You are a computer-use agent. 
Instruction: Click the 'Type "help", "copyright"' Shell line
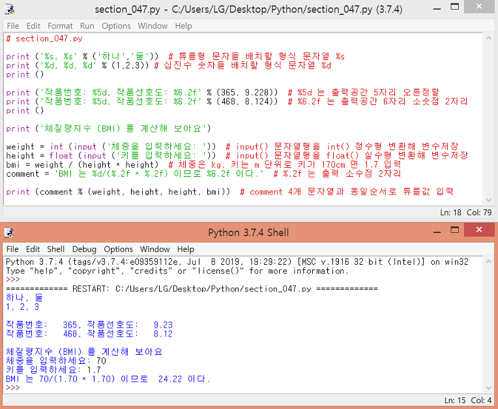177,271
